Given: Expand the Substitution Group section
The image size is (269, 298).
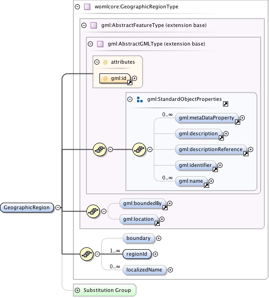Looking at the screenshot, I should pyautogui.click(x=77, y=290).
